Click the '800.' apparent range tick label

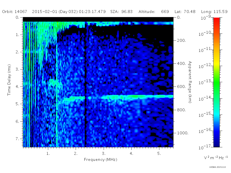181,110
